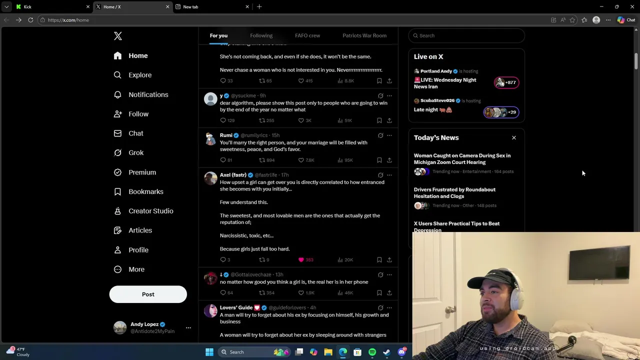Viewport: 640px width, 360px height.
Task: Click the Post button
Action: [148, 294]
